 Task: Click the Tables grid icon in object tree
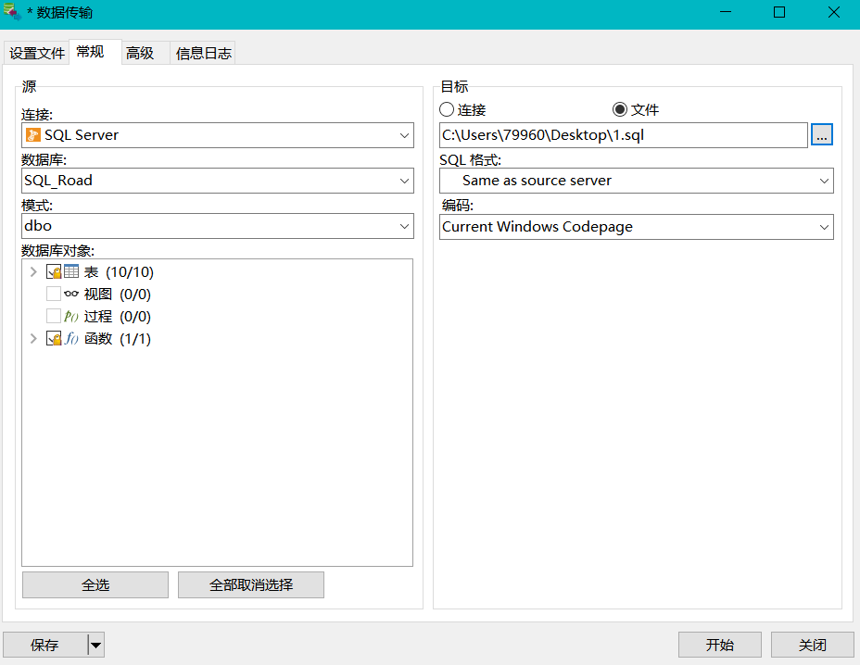click(x=71, y=272)
